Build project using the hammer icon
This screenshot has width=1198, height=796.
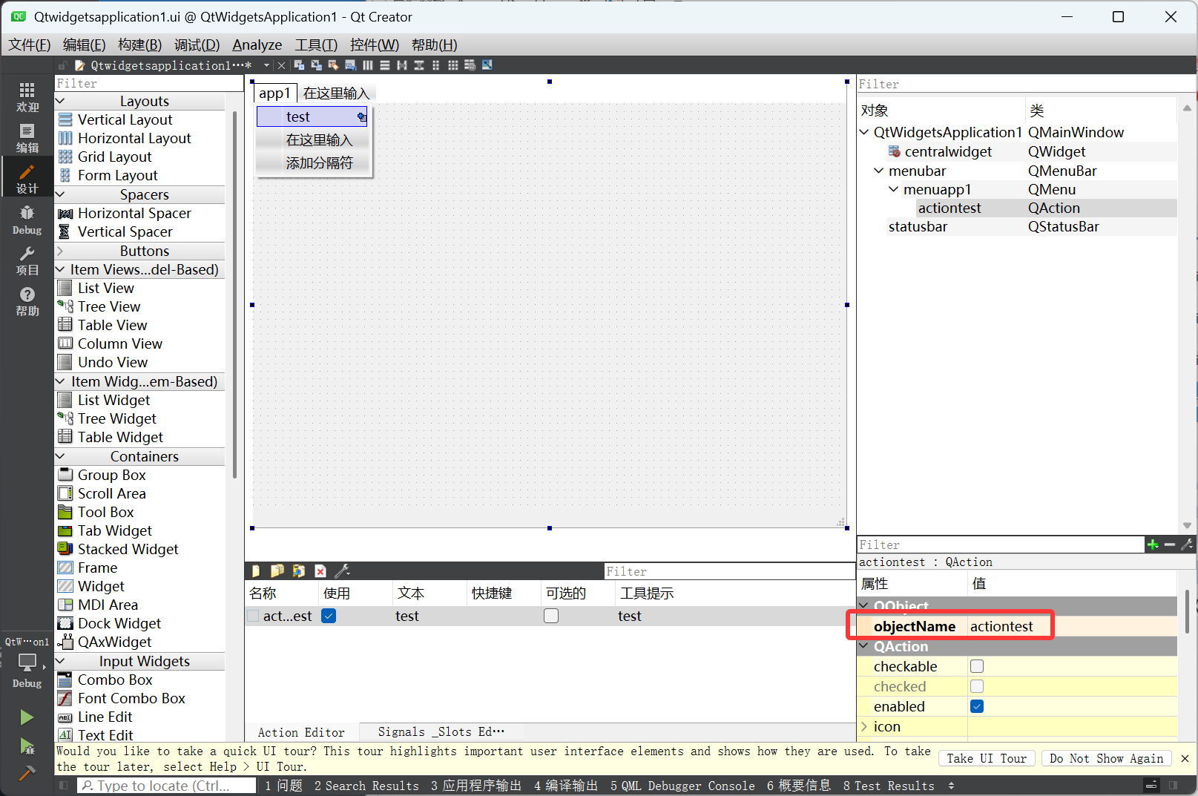click(27, 773)
